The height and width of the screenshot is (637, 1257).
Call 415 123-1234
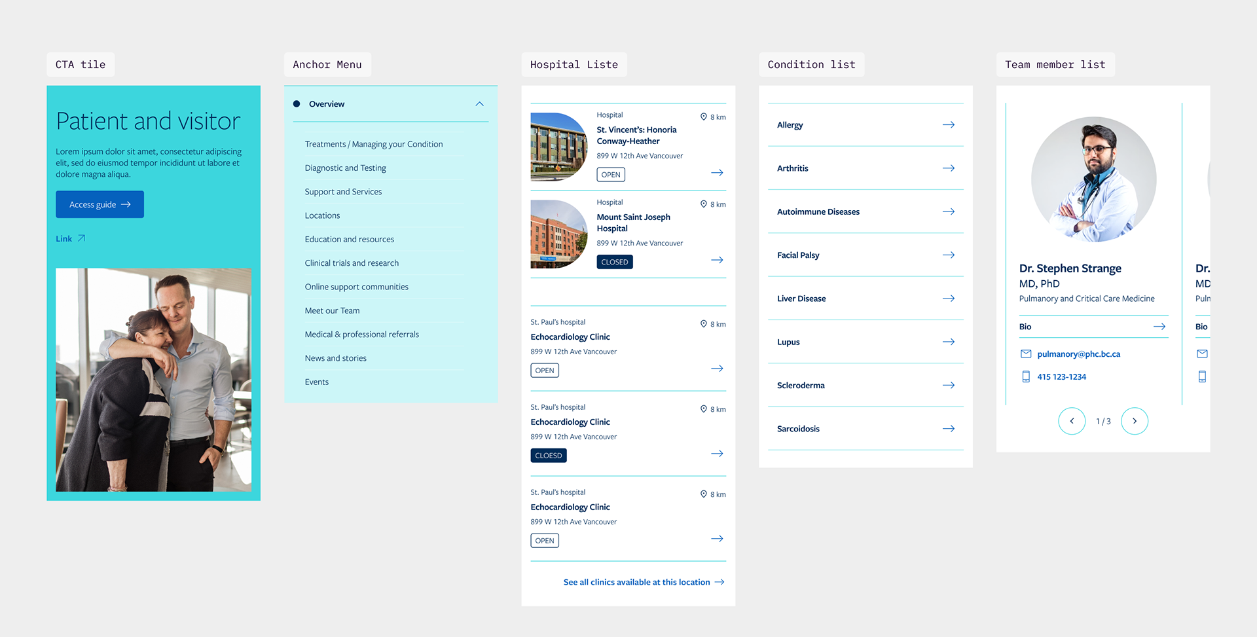(x=1061, y=376)
